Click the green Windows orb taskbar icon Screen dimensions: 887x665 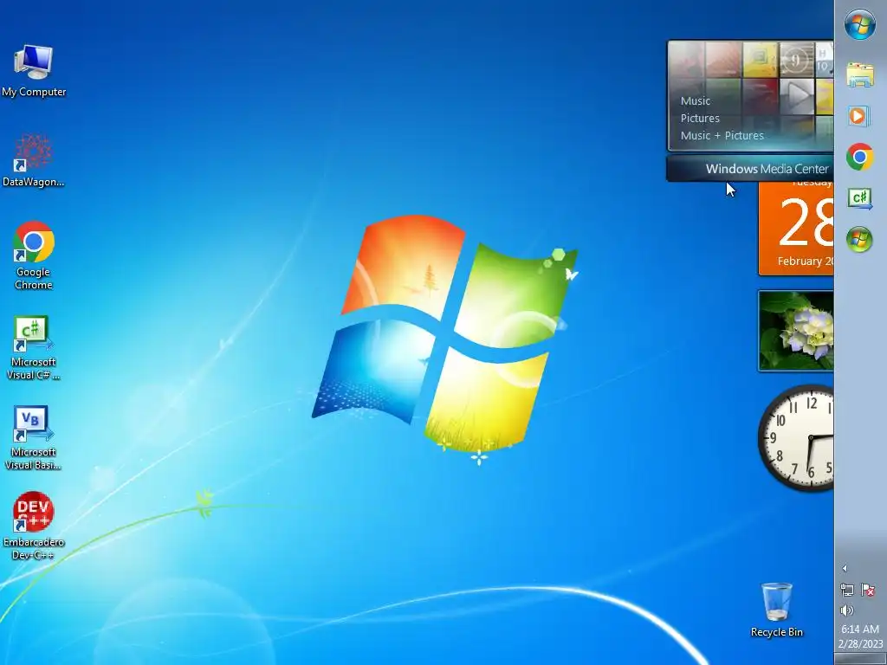860,239
